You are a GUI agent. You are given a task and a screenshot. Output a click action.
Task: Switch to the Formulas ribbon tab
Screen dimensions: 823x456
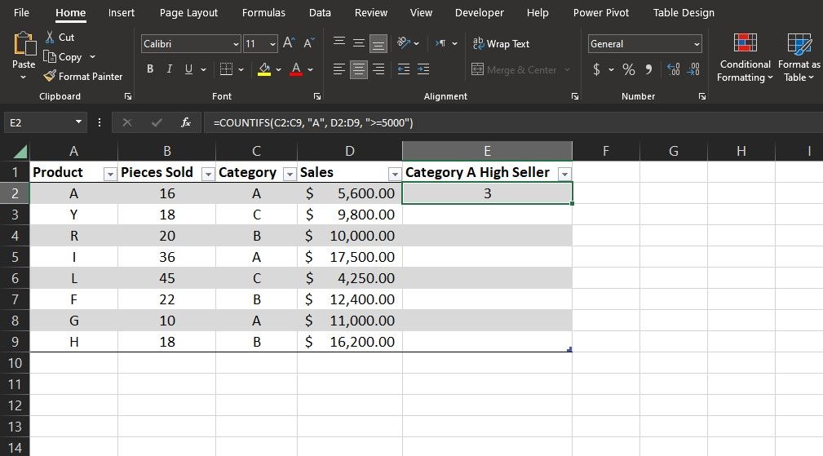[x=263, y=13]
